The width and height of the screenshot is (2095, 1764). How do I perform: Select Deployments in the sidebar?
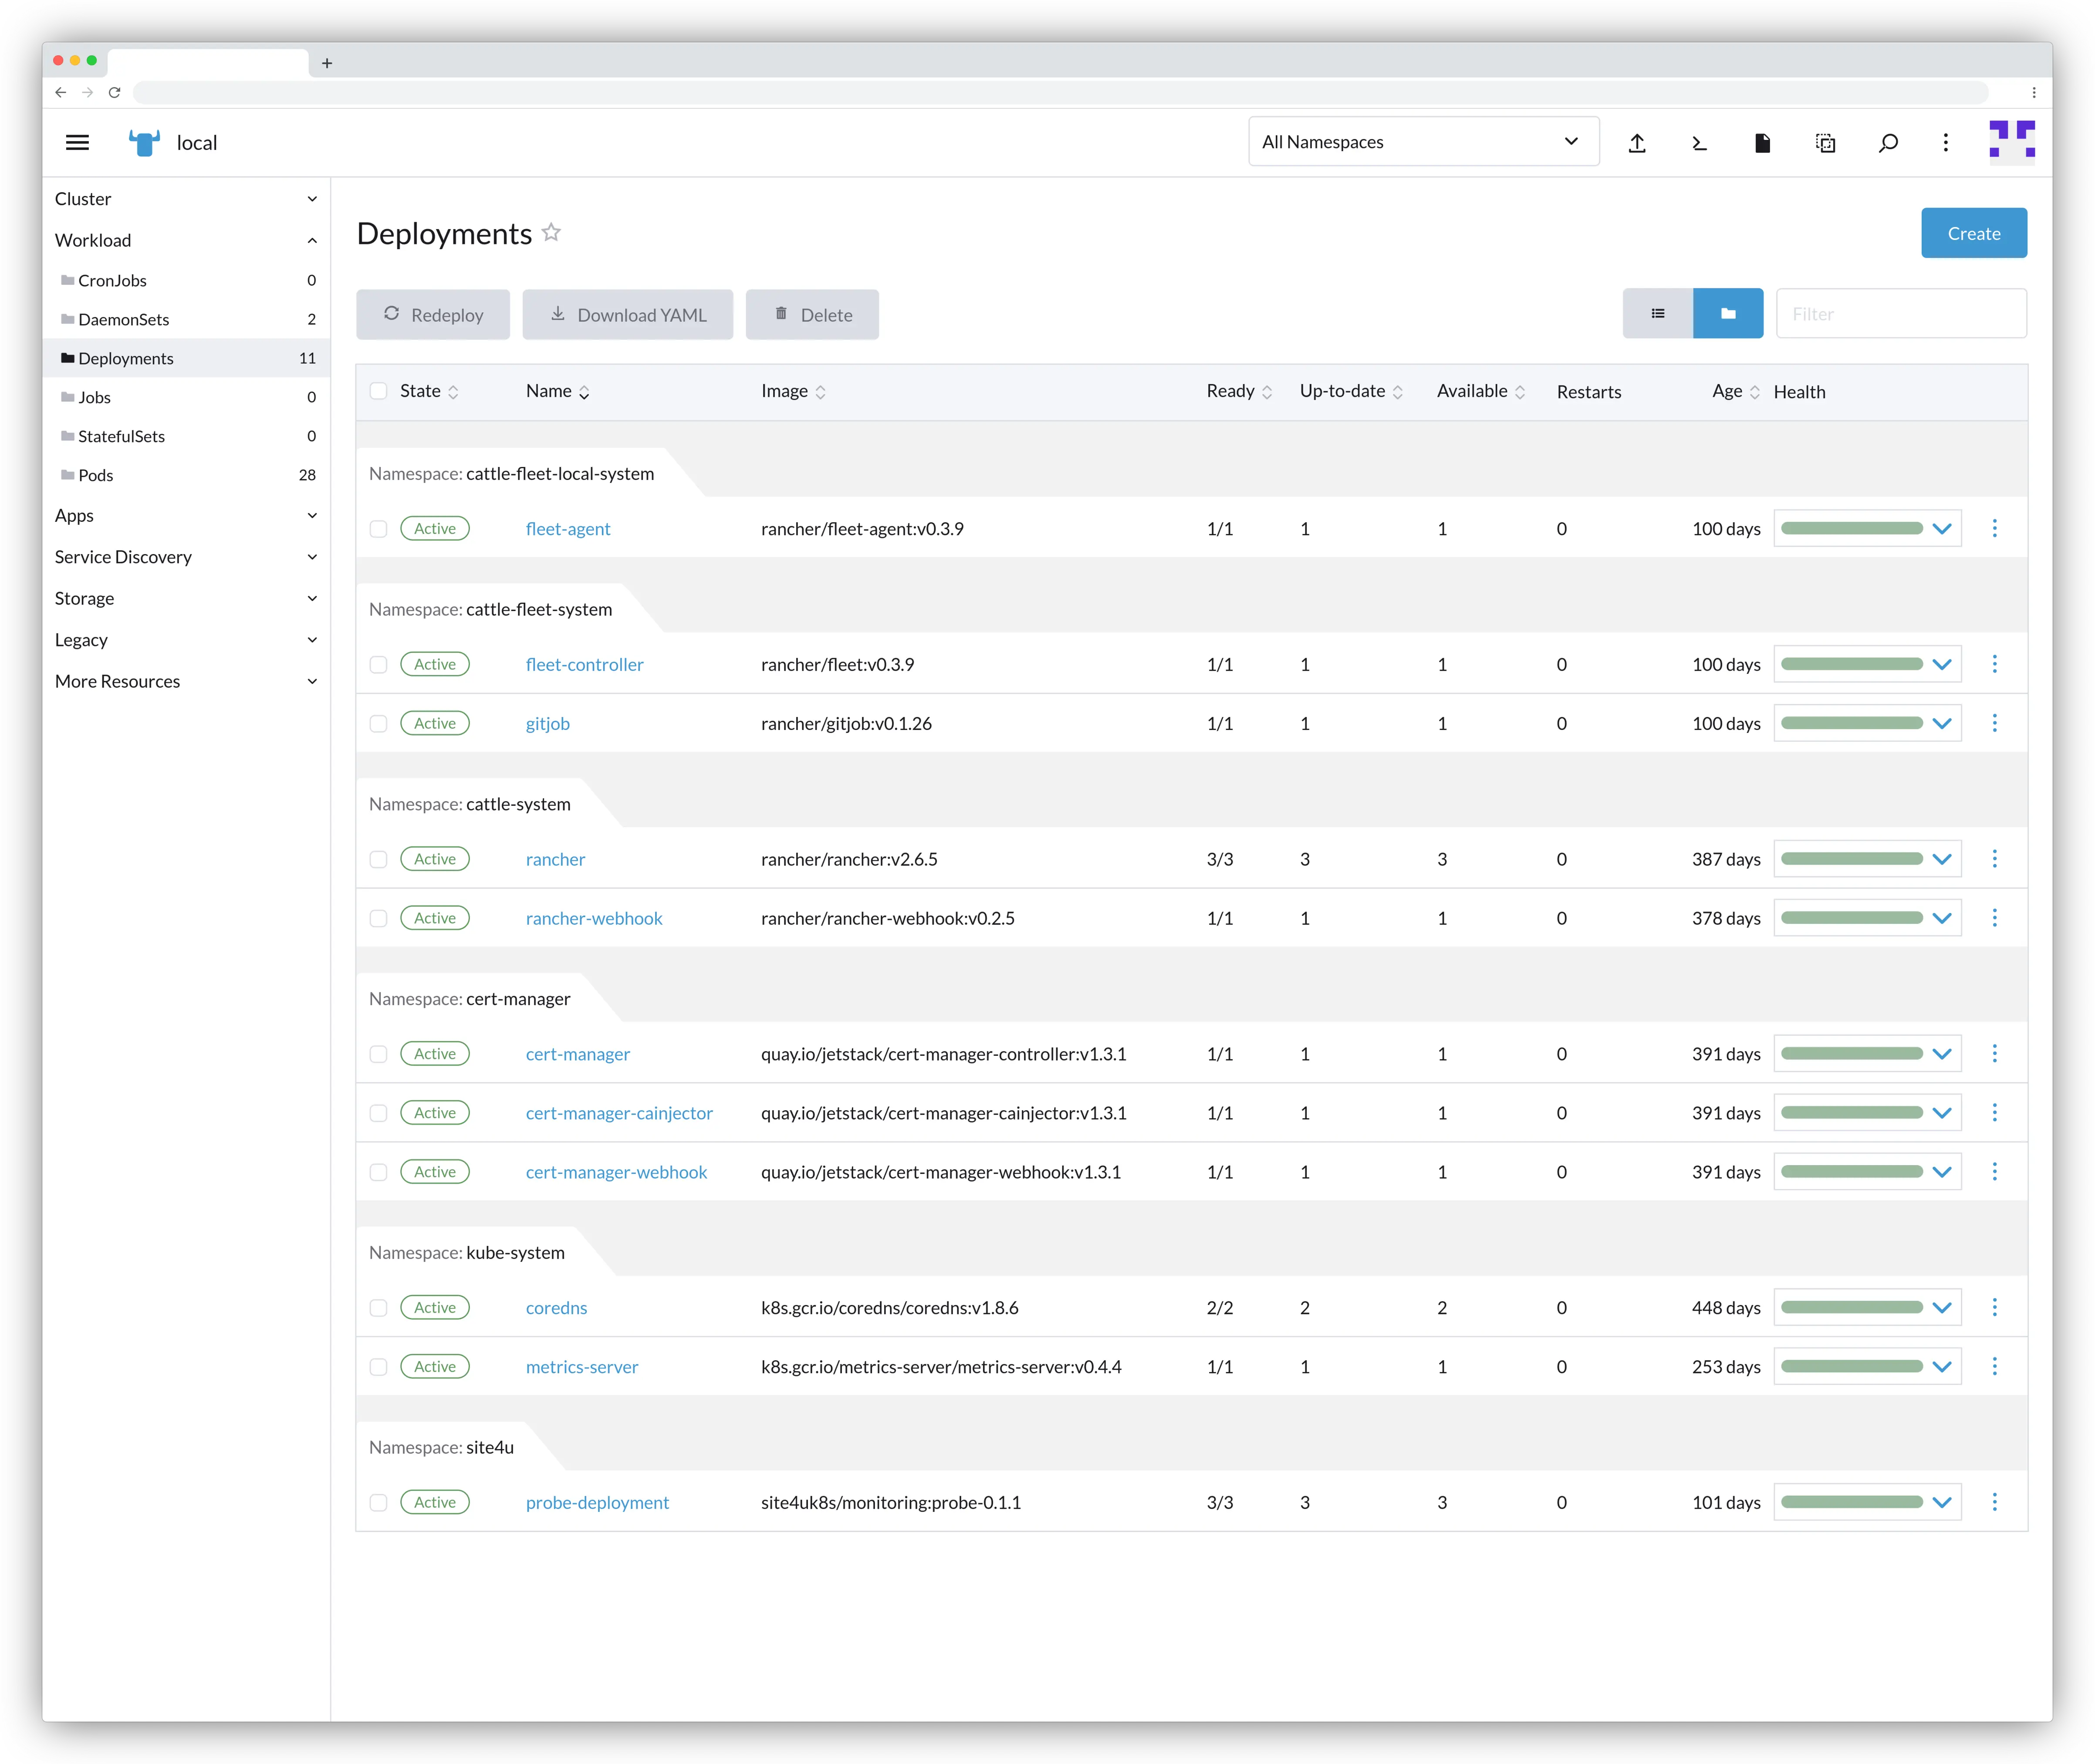[186, 359]
